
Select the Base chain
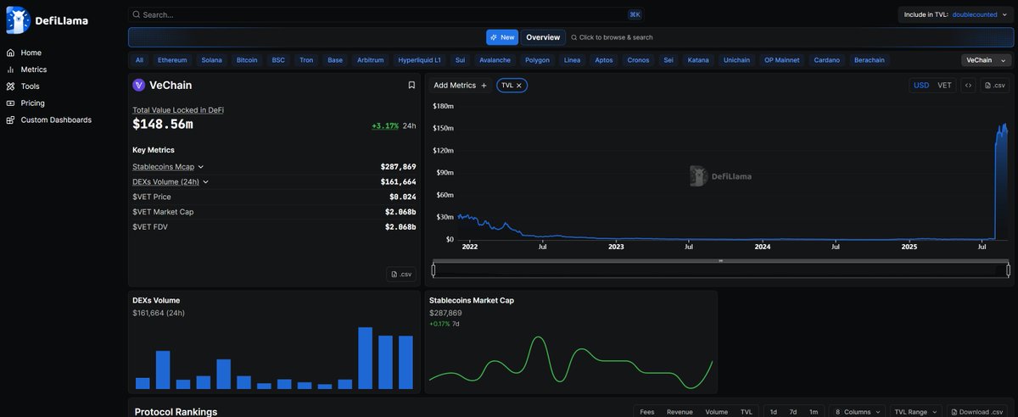tap(335, 60)
